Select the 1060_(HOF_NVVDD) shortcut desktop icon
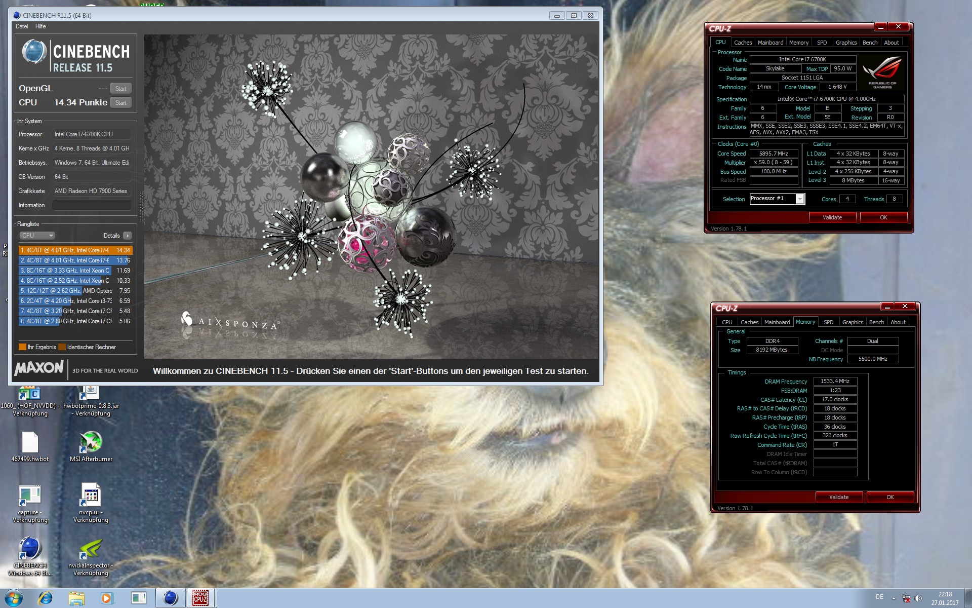 tap(30, 401)
